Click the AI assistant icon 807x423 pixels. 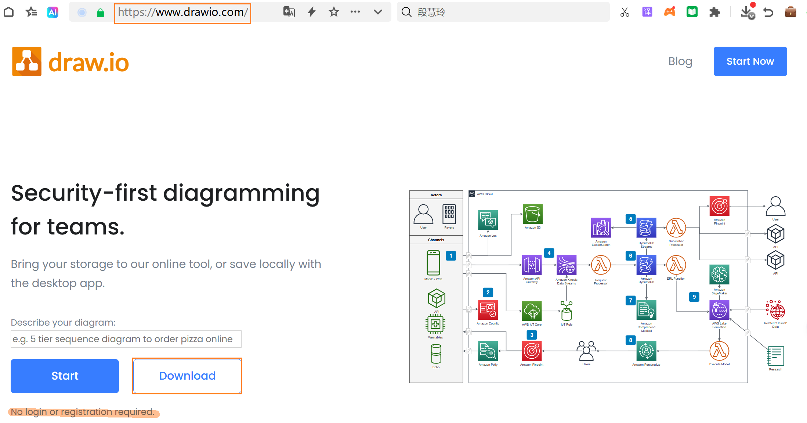coord(53,12)
